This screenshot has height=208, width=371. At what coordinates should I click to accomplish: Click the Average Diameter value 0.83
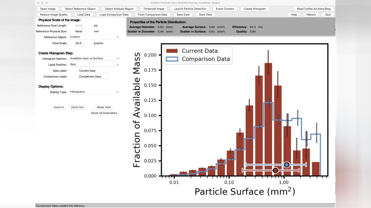(161, 27)
